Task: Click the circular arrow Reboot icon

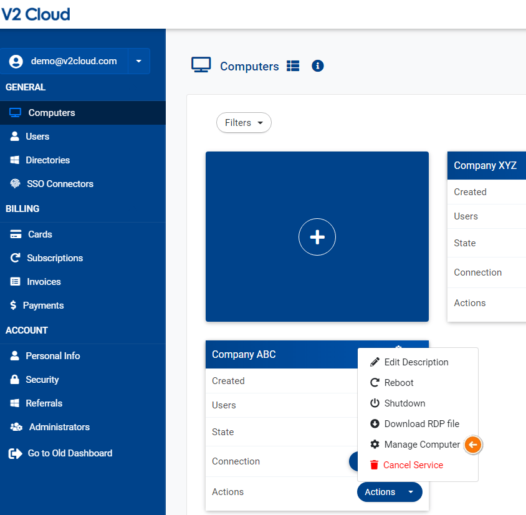Action: tap(375, 382)
